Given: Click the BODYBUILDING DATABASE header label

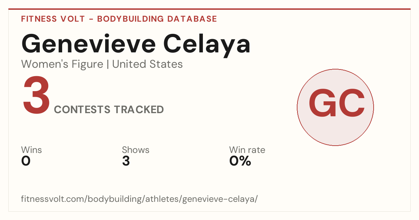Looking at the screenshot, I should coord(157,19).
